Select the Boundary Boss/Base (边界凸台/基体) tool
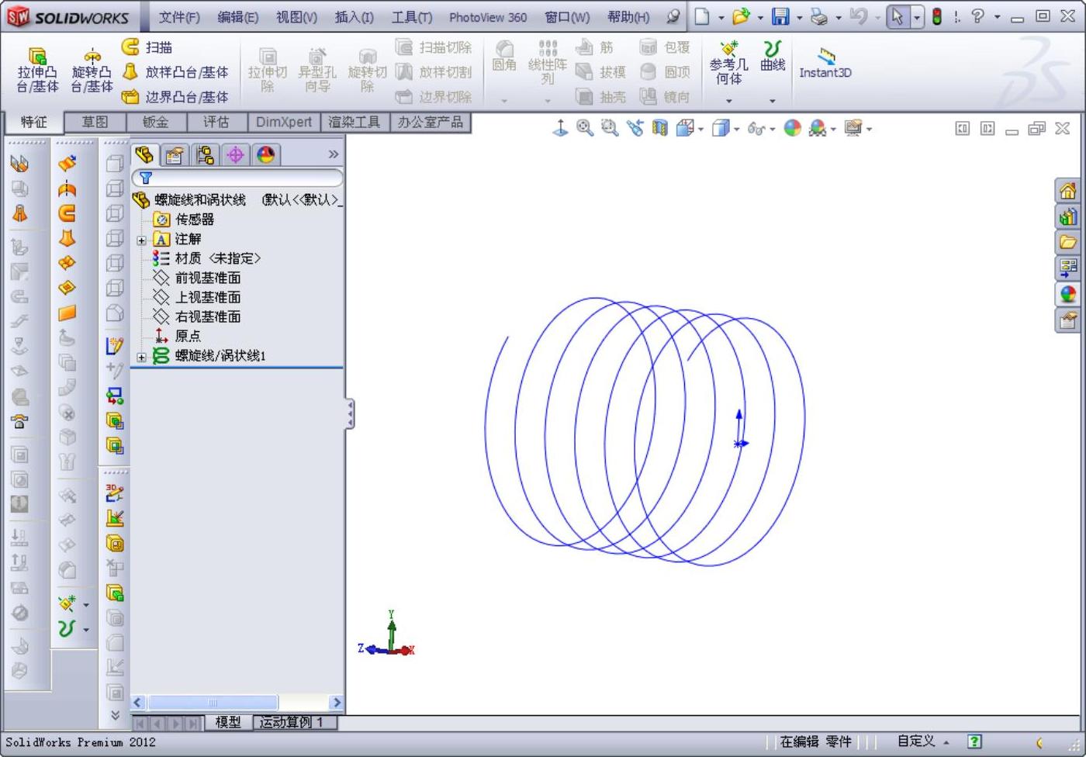 pos(175,97)
